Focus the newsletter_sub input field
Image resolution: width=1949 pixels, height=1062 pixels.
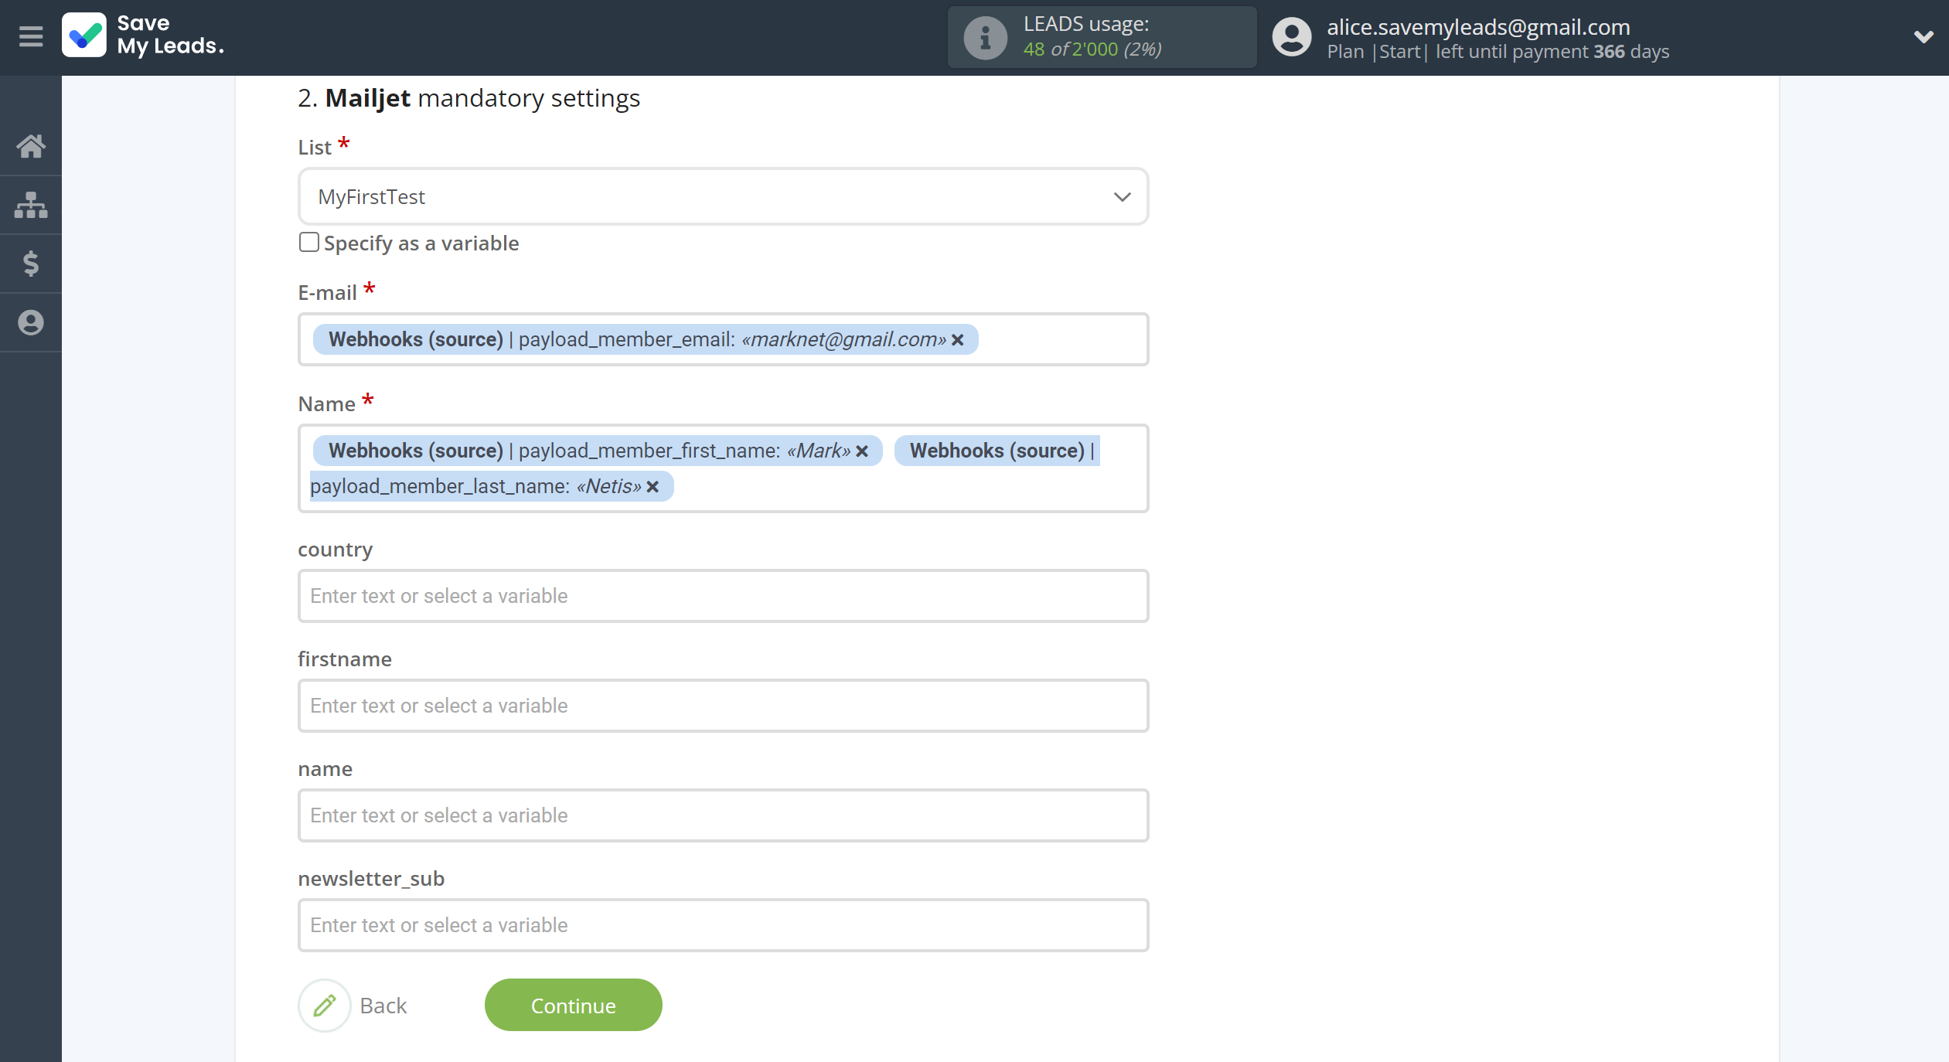(x=723, y=925)
